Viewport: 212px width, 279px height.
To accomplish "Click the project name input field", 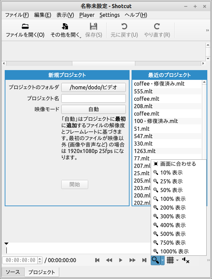I will [94, 98].
